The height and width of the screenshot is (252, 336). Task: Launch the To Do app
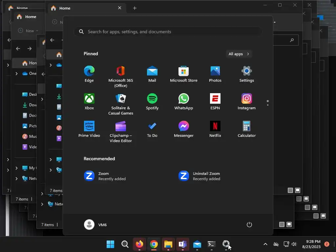click(152, 129)
